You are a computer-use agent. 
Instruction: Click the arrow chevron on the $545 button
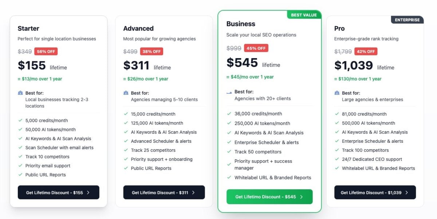(x=301, y=197)
